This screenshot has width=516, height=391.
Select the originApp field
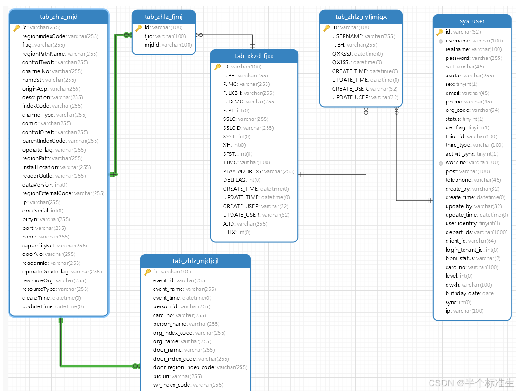point(52,88)
